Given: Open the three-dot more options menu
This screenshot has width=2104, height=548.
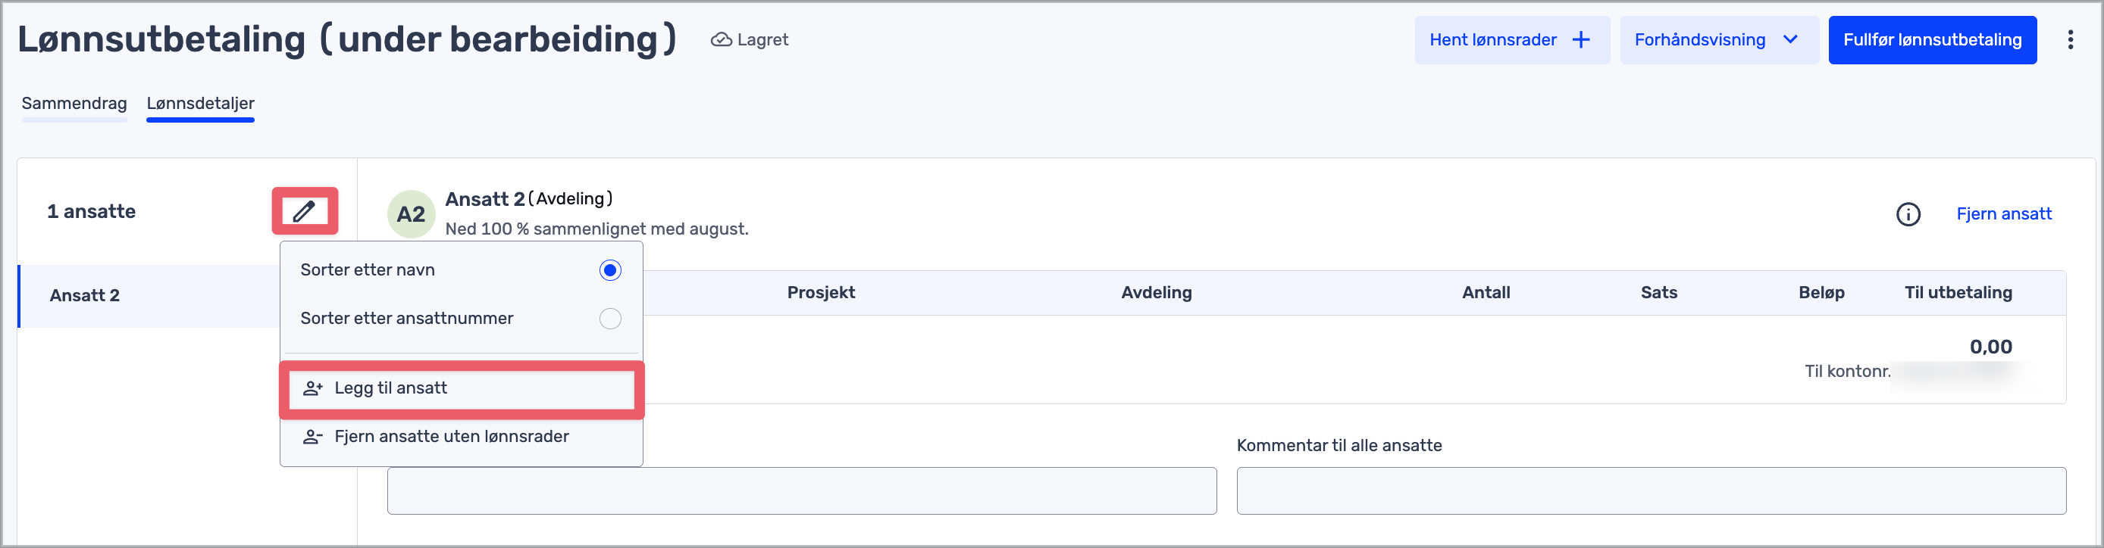Looking at the screenshot, I should click(x=2070, y=40).
